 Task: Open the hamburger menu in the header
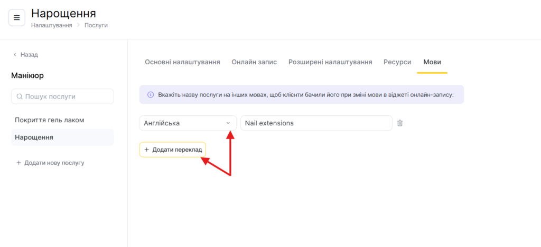[16, 17]
